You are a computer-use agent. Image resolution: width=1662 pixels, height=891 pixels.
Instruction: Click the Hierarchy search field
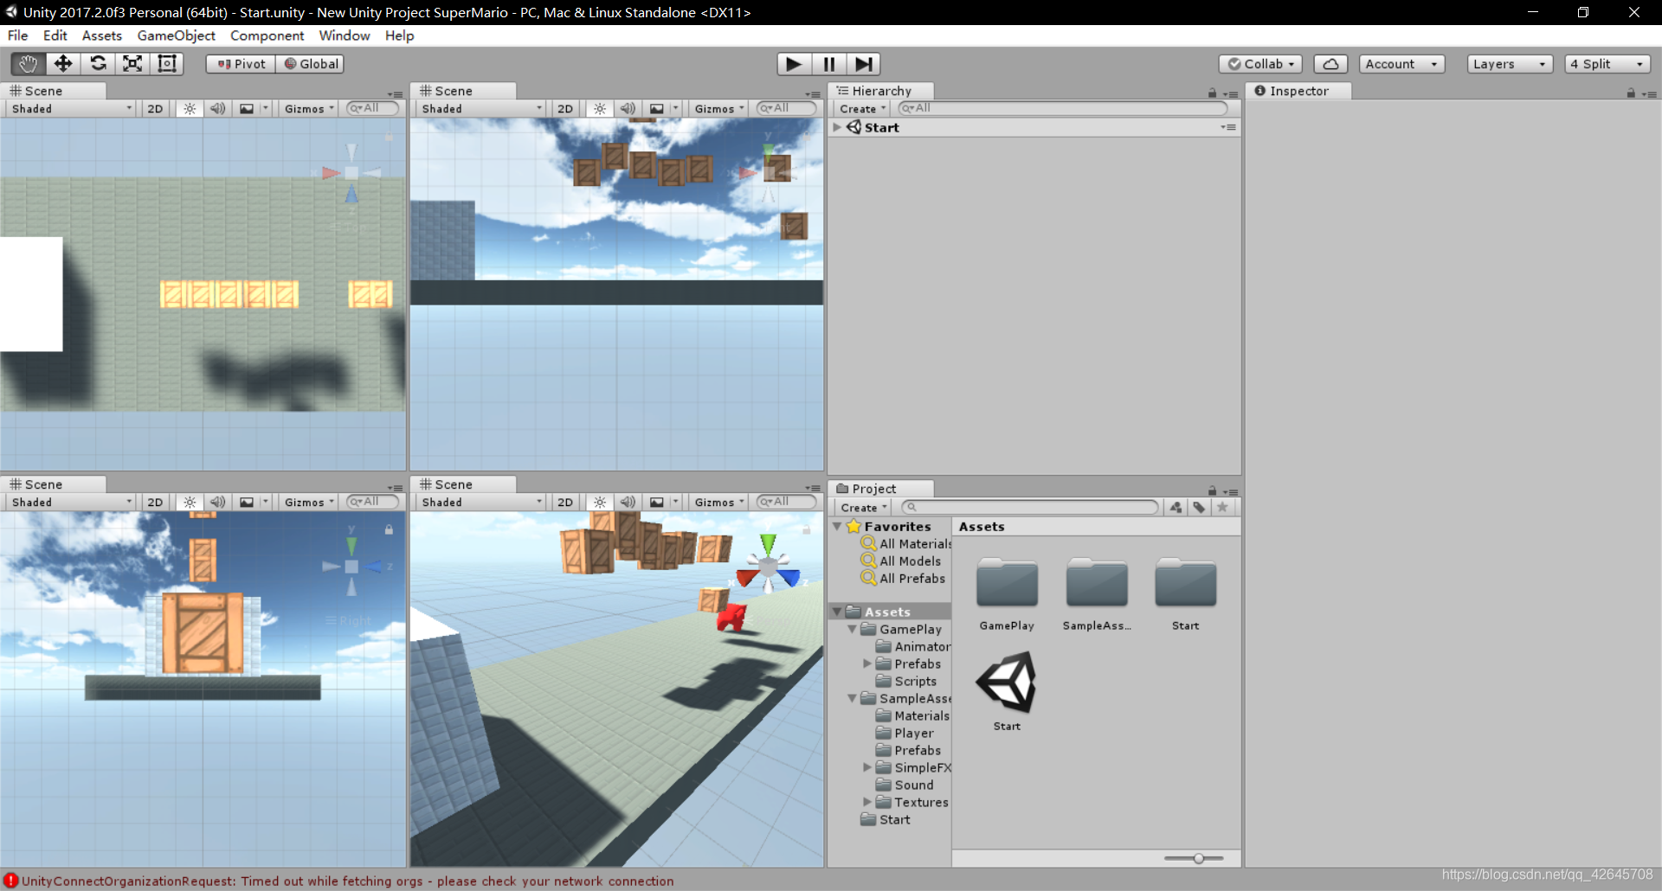(1062, 108)
